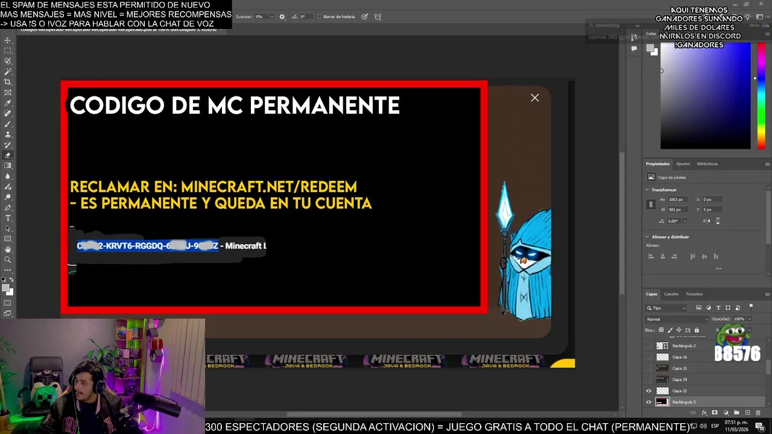Switch to the Canales tab
Image resolution: width=772 pixels, height=434 pixels.
click(671, 294)
